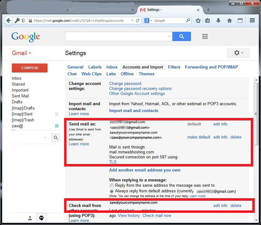The width and height of the screenshot is (261, 225).
Task: Open the Google apps grid icon
Action: point(205,36)
